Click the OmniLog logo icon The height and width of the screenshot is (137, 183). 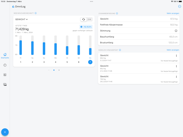[x=13, y=7]
